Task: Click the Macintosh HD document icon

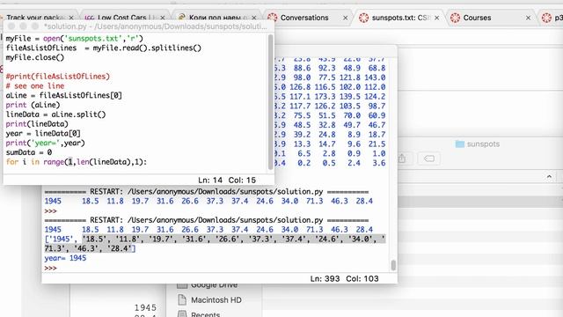Action: (x=182, y=299)
